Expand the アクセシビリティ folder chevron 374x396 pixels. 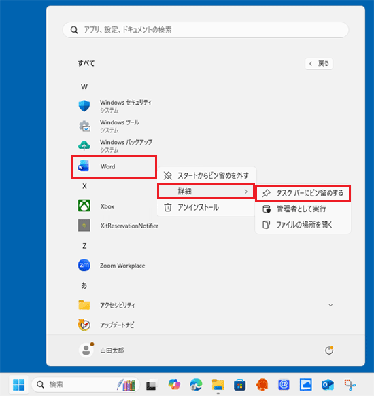330,305
